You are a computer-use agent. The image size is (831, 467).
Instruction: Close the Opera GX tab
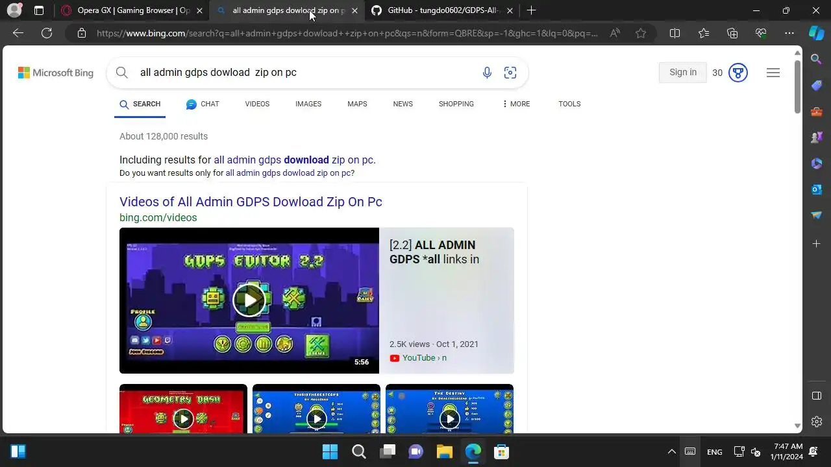[x=199, y=10]
